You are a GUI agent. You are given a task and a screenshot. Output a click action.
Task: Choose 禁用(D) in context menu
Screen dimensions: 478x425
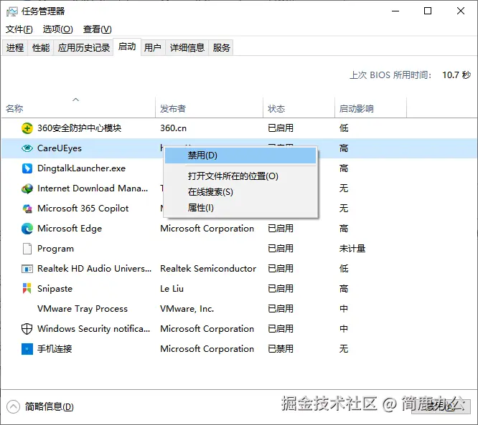pos(240,156)
